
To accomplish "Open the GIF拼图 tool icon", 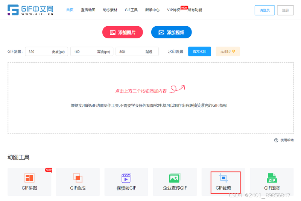I will [x=29, y=178].
